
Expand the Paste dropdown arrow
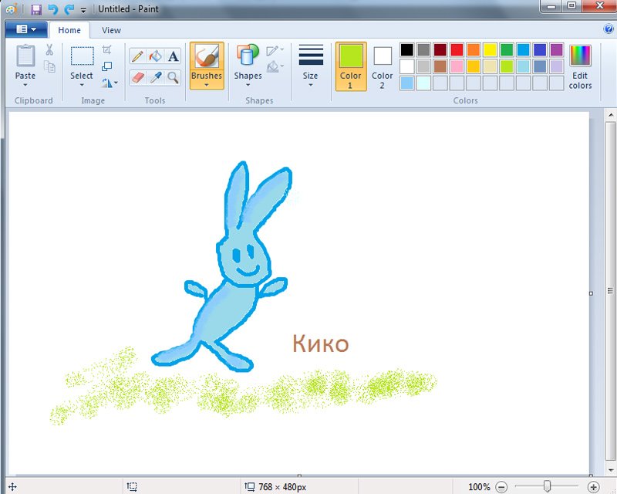(x=25, y=85)
